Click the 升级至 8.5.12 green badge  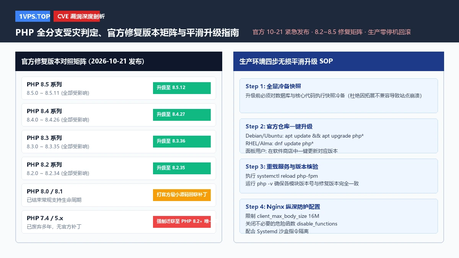click(x=182, y=88)
